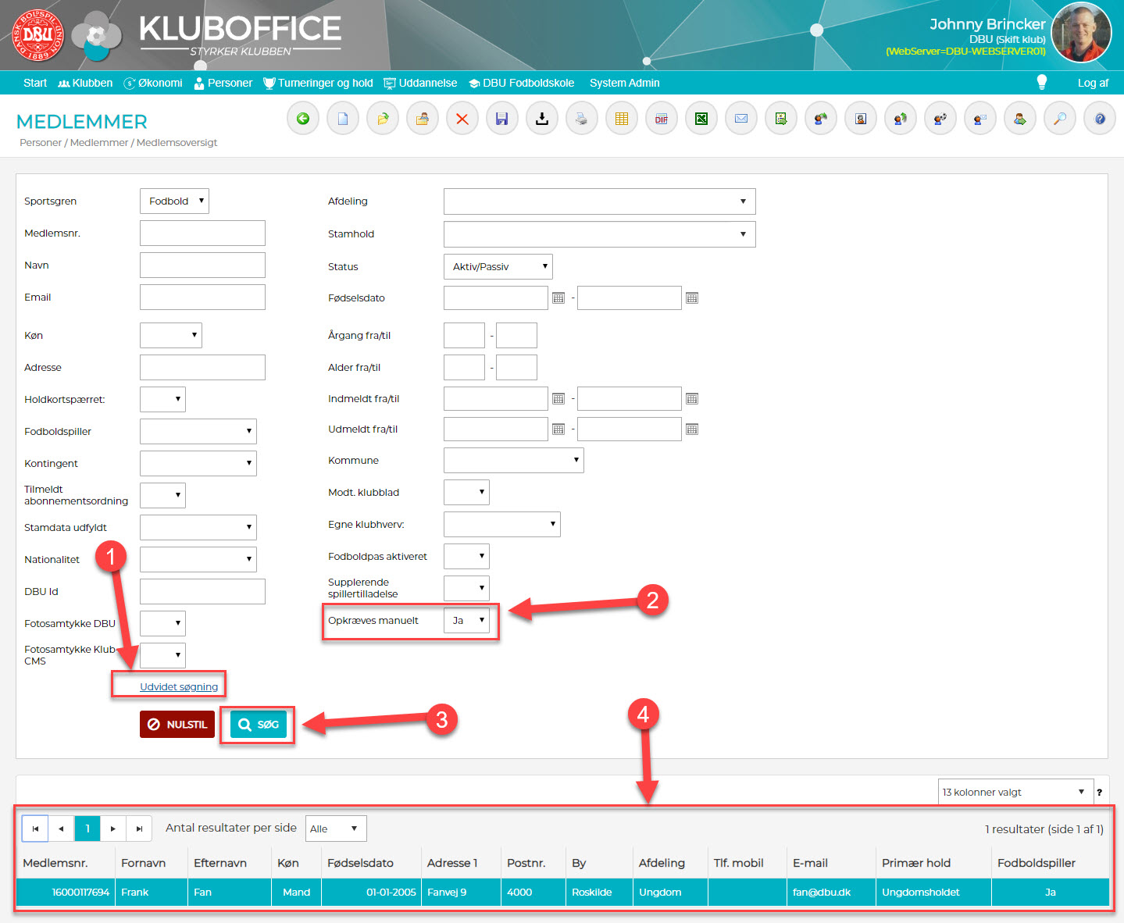Image resolution: width=1124 pixels, height=923 pixels.
Task: Open the Personer menu
Action: point(223,83)
